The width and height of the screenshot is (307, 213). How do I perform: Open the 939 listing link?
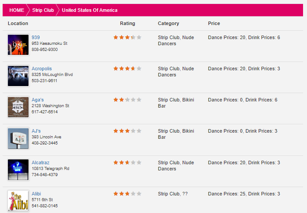[36, 37]
